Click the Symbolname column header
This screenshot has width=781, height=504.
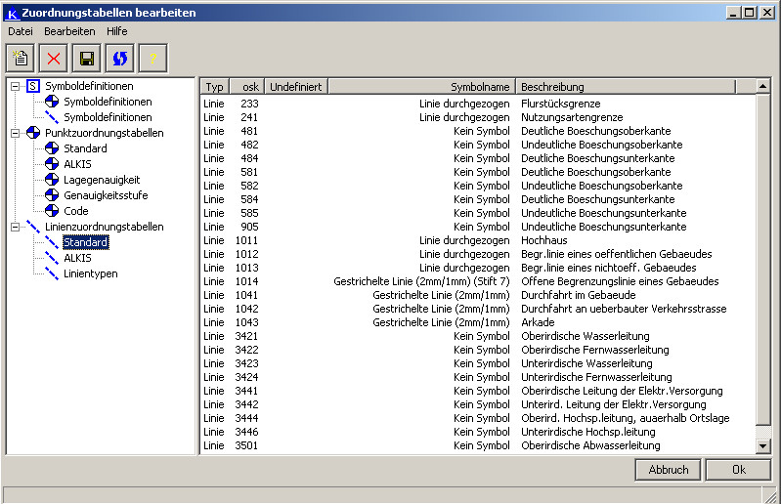pyautogui.click(x=479, y=87)
